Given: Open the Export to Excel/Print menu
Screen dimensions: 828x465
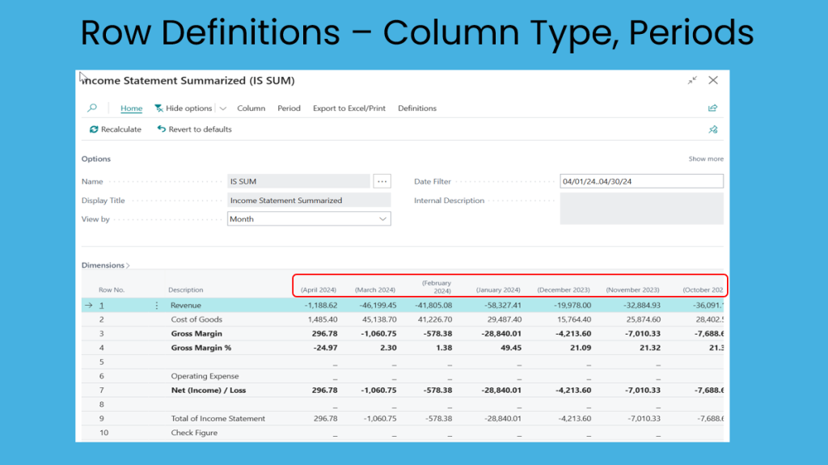Looking at the screenshot, I should point(349,108).
